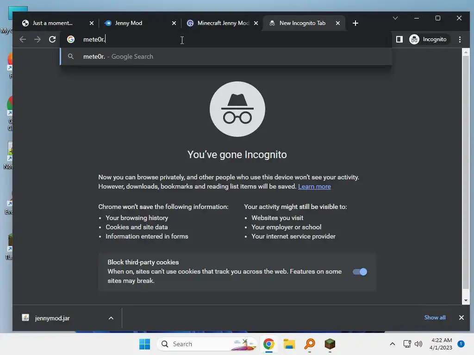This screenshot has height=355, width=474.
Task: Click the page scrollbar down arrow
Action: tap(466, 300)
